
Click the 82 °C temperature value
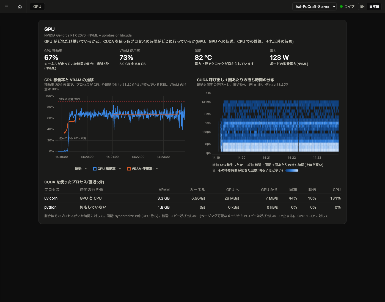click(x=203, y=58)
